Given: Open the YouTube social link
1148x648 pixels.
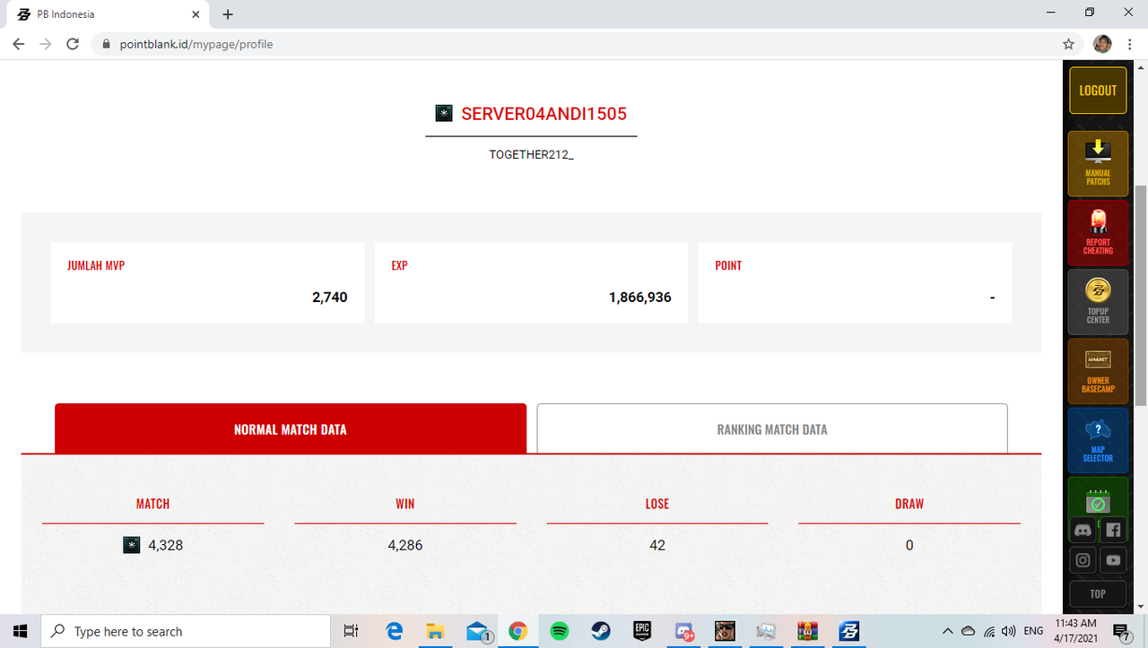Looking at the screenshot, I should click(x=1113, y=560).
